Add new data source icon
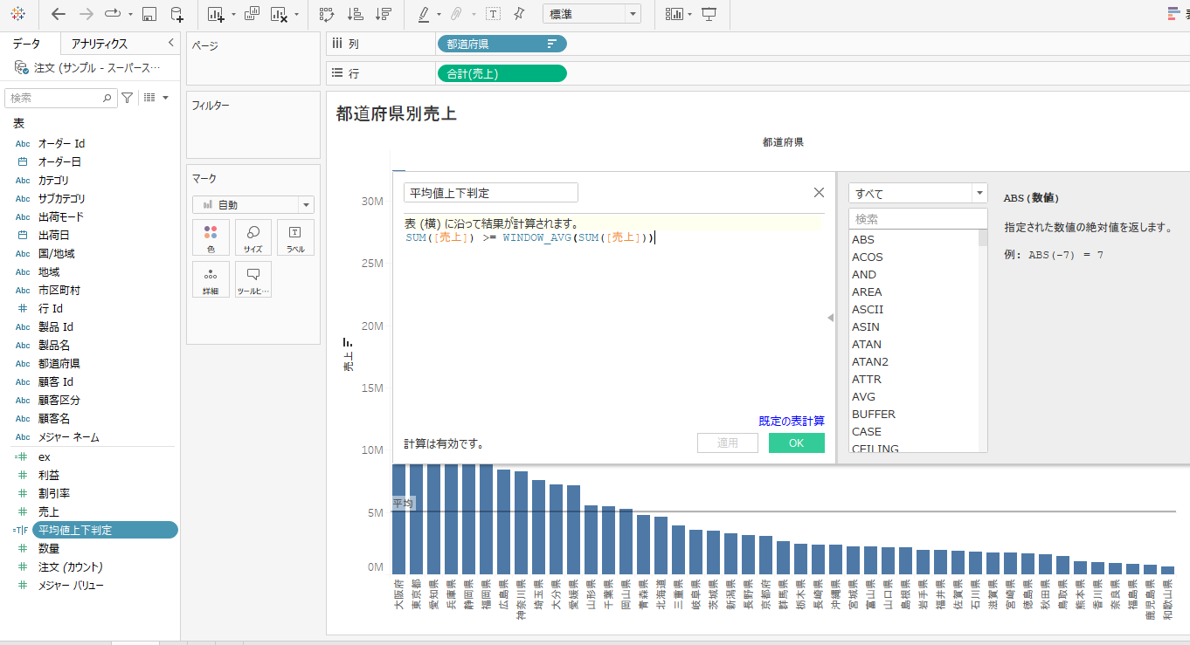The width and height of the screenshot is (1190, 645). (176, 14)
